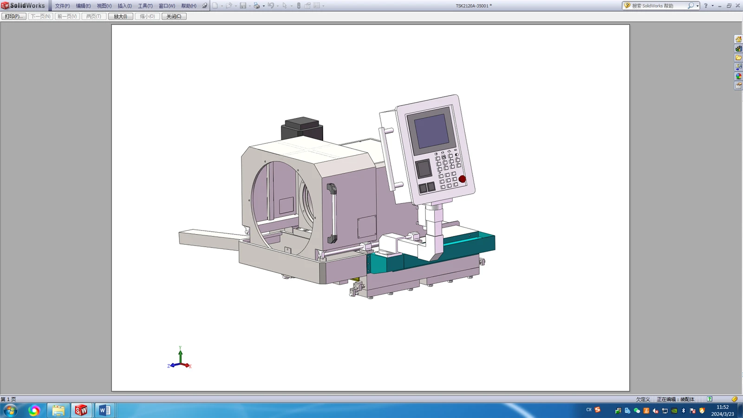Toggle the muted volume tray icon

(655, 411)
